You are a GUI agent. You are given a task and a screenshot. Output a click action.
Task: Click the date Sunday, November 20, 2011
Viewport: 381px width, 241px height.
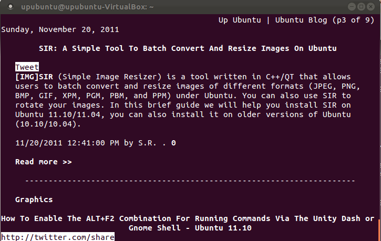click(60, 29)
